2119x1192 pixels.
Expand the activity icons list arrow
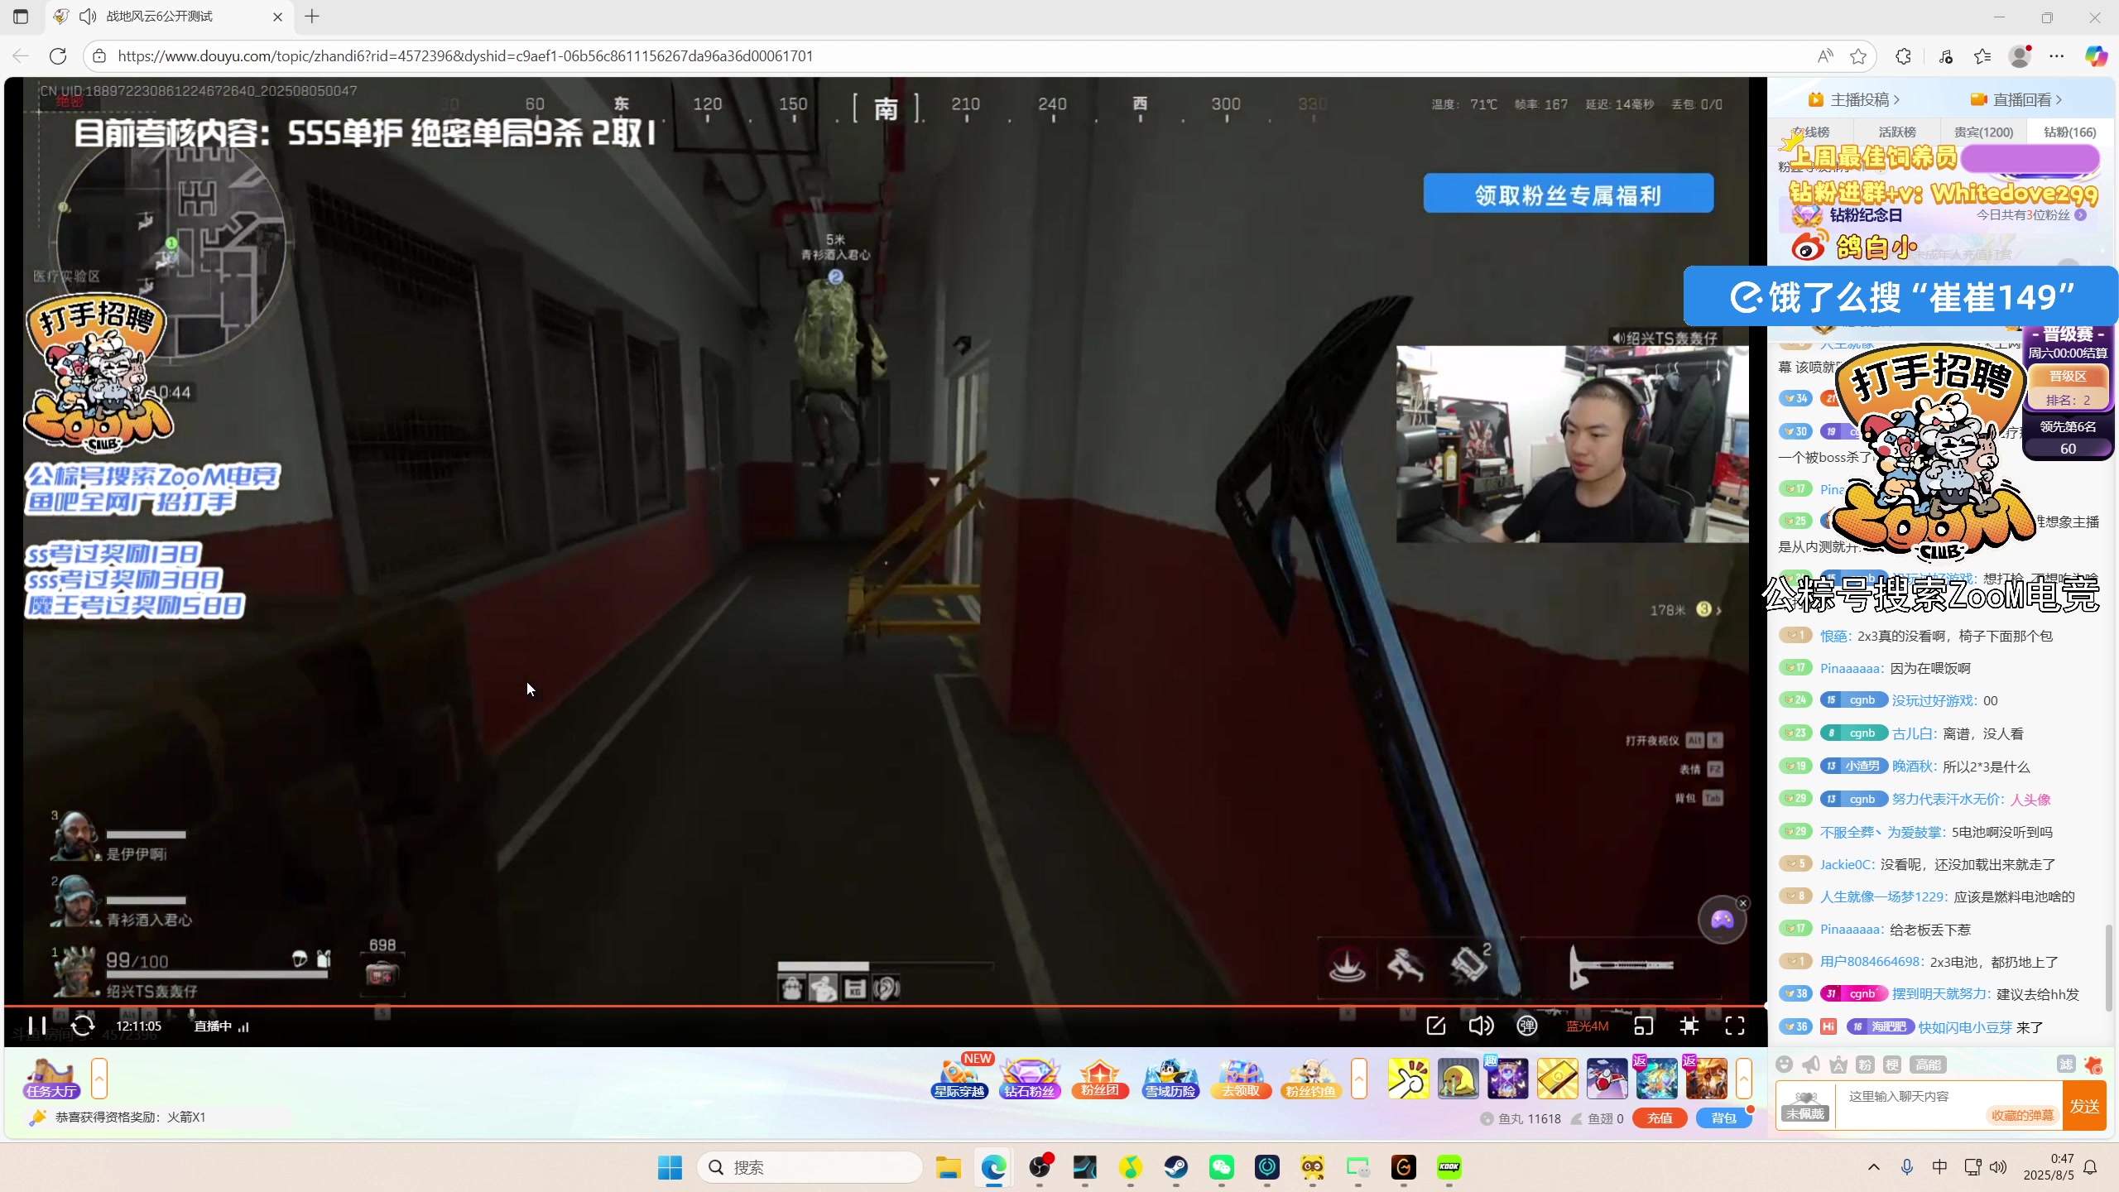tap(1359, 1079)
